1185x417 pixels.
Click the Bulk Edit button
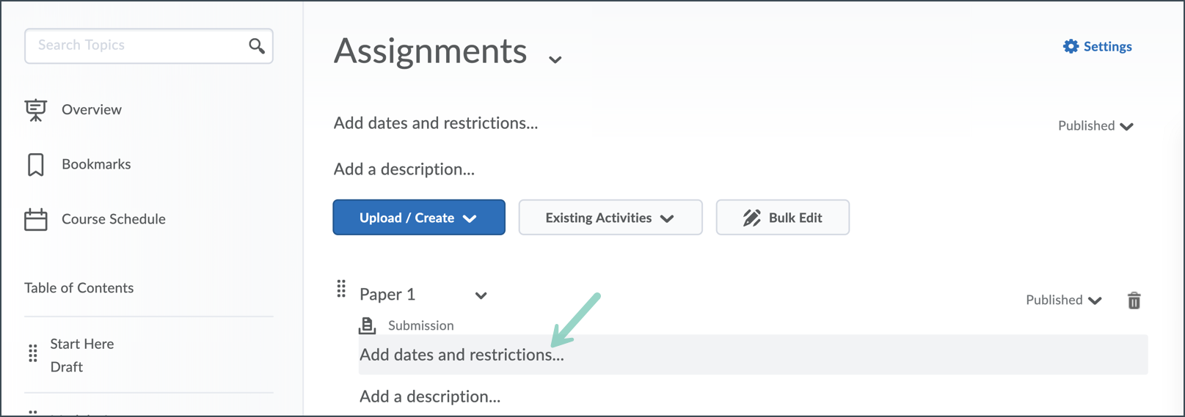click(783, 218)
